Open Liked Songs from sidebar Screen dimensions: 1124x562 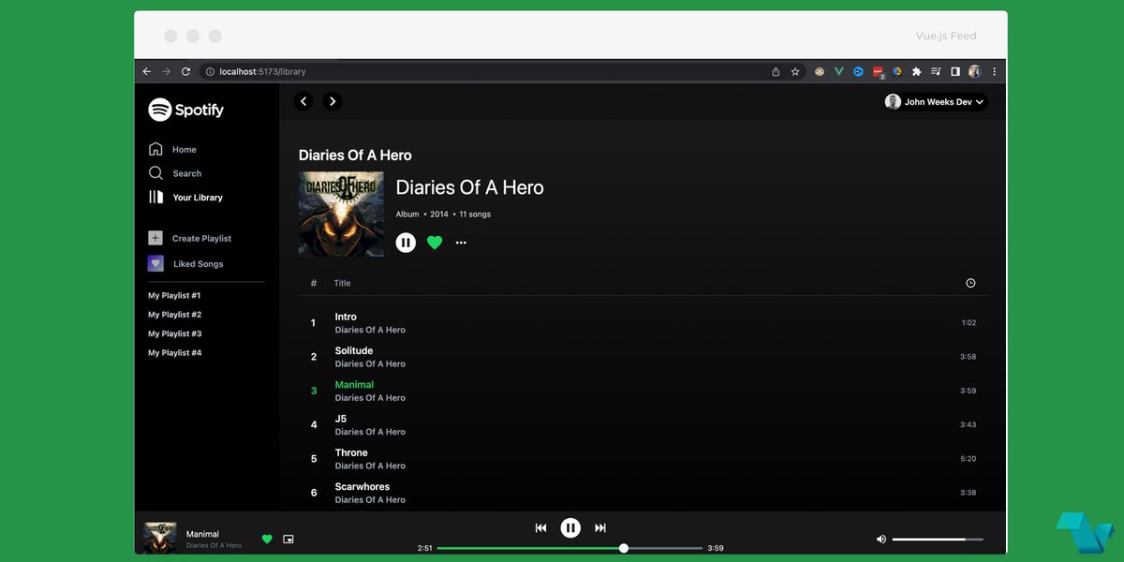[185, 264]
